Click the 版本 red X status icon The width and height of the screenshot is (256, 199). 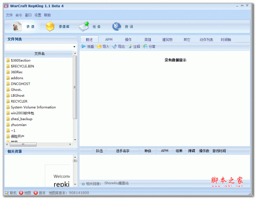point(35,193)
